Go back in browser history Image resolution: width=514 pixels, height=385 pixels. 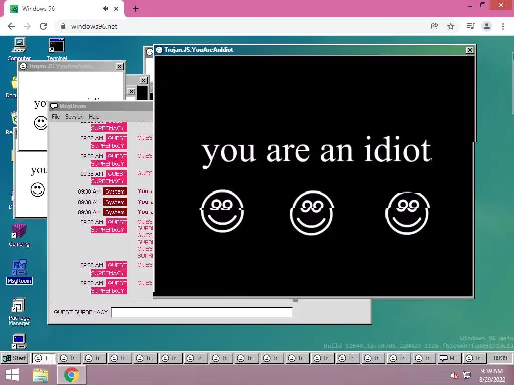coord(11,26)
